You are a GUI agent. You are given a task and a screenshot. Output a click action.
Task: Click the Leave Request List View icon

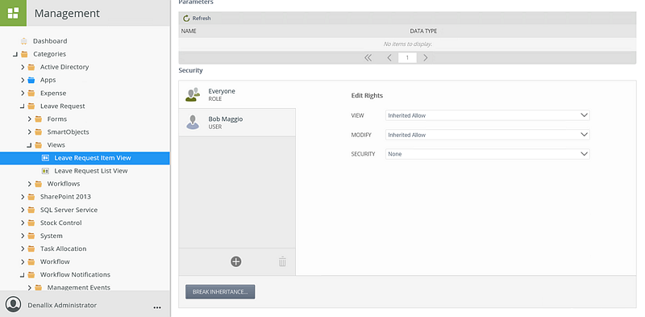click(x=46, y=171)
